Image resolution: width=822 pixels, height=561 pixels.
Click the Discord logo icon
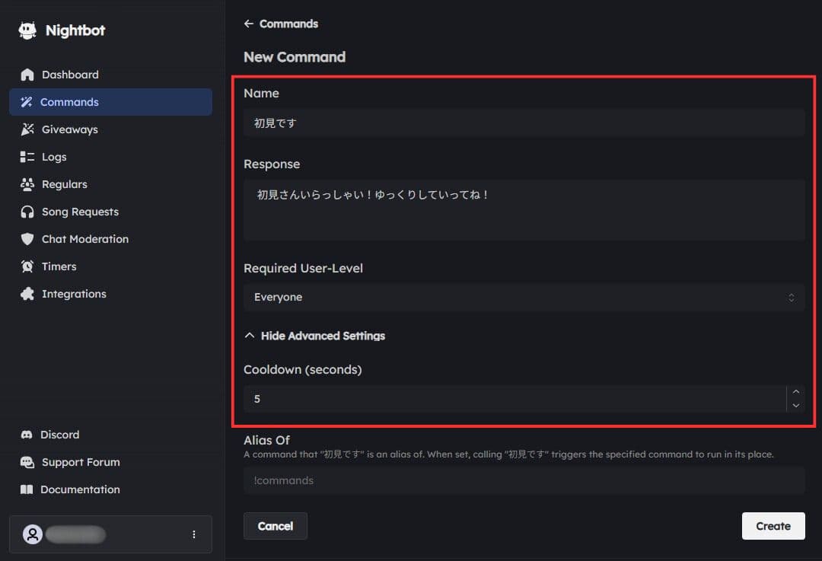pos(27,435)
